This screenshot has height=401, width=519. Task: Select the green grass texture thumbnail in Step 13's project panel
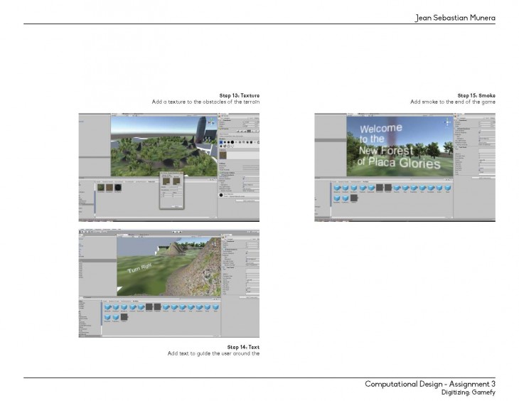tap(101, 186)
